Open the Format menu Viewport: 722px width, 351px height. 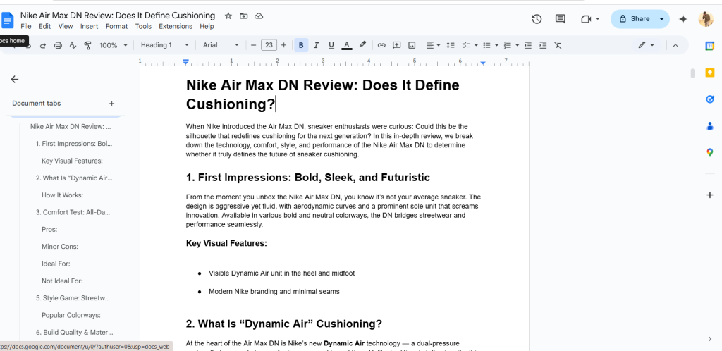pyautogui.click(x=116, y=26)
